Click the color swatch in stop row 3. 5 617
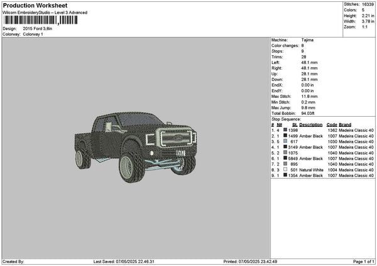Screen dimensions: 377x266 tap(285, 141)
